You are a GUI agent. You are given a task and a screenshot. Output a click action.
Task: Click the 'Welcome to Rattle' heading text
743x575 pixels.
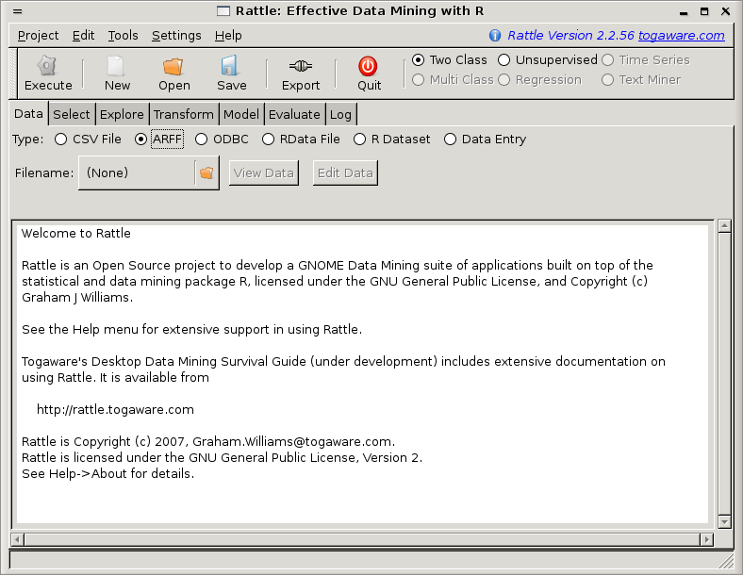pyautogui.click(x=75, y=234)
